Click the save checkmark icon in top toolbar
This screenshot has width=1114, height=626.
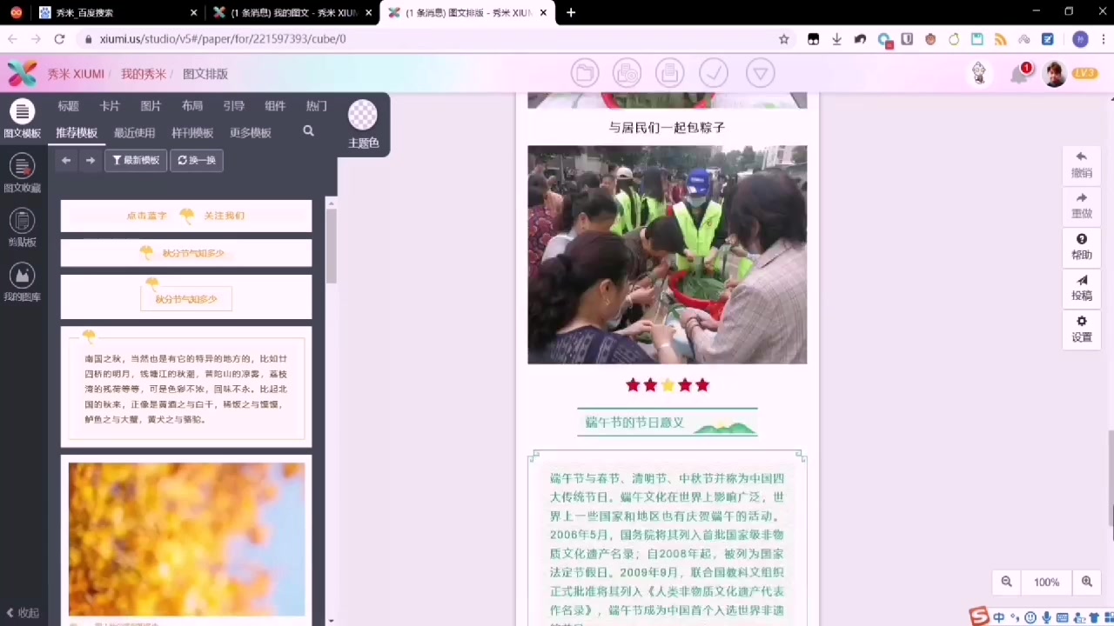click(714, 73)
